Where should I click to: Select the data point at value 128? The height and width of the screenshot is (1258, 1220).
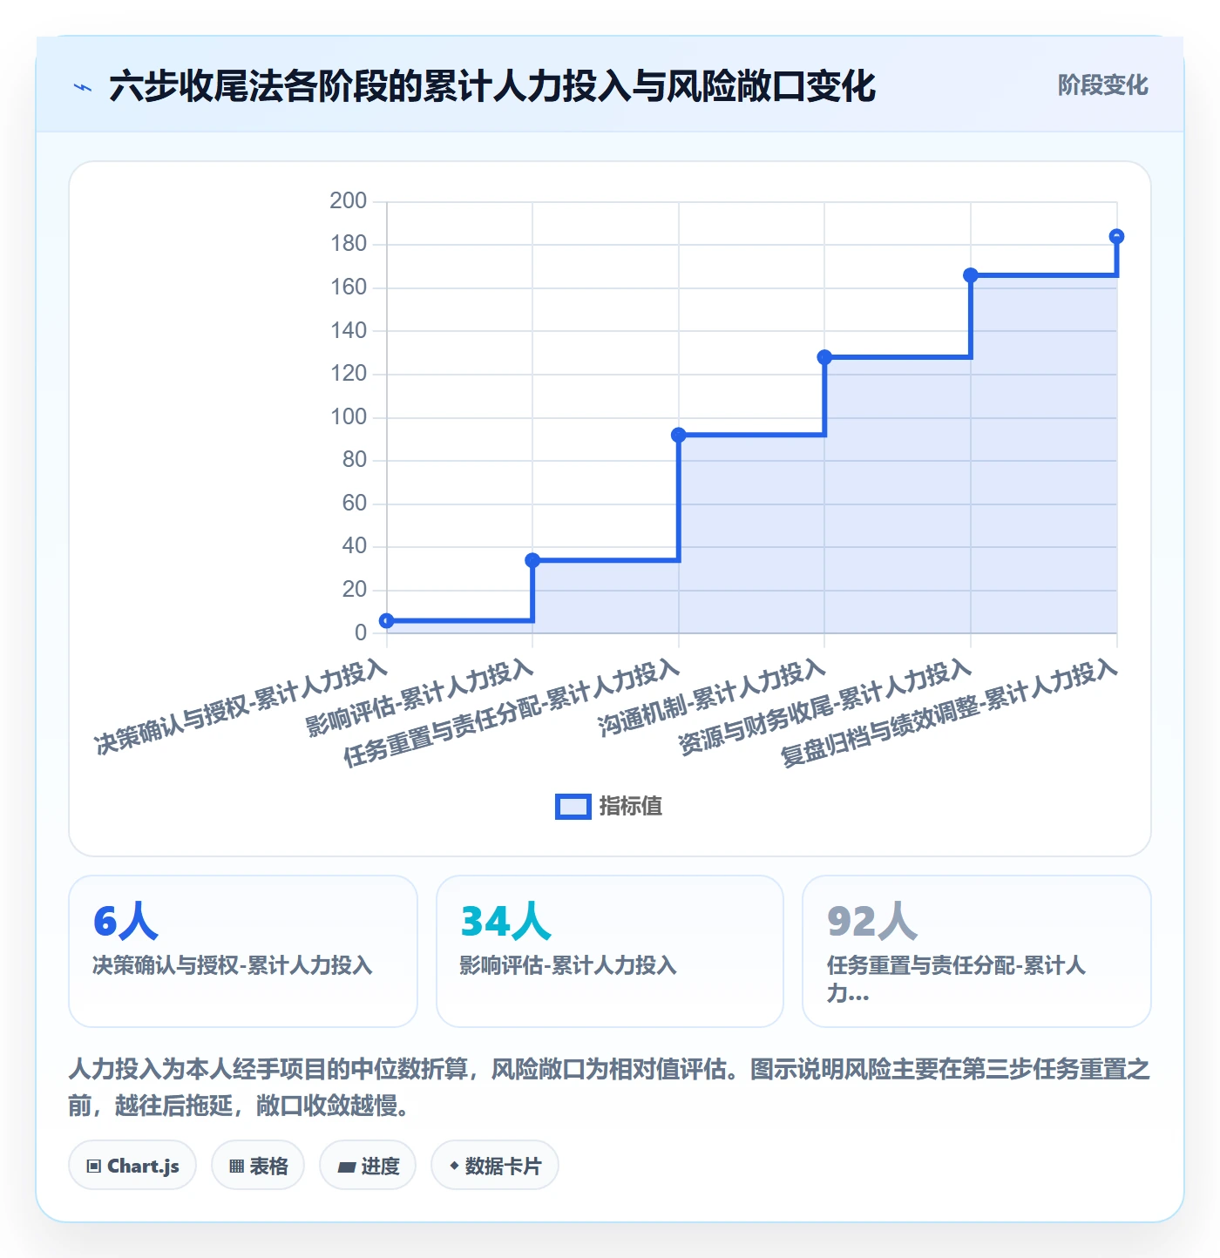point(824,357)
